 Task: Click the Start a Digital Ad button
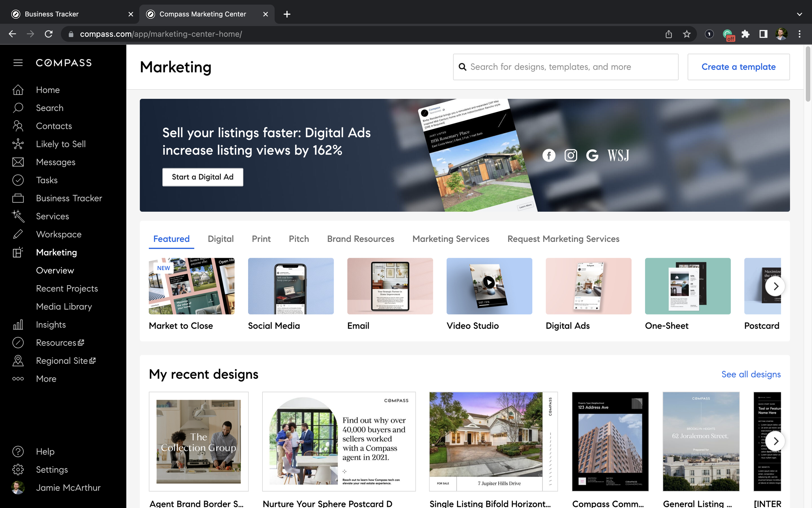pos(202,177)
